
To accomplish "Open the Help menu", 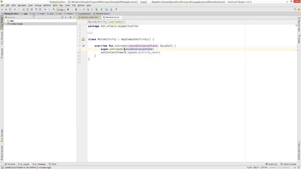I will (89, 5).
